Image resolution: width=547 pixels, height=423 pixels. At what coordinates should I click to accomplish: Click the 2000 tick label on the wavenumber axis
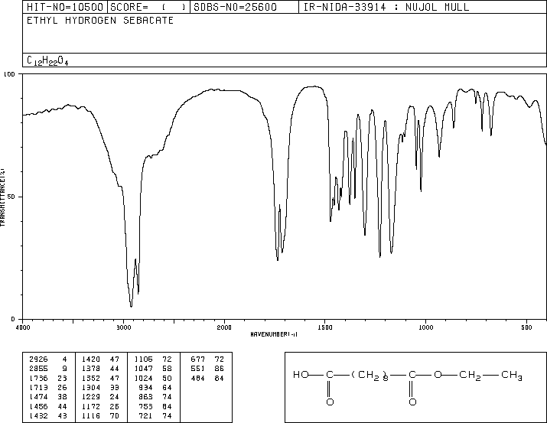[224, 327]
